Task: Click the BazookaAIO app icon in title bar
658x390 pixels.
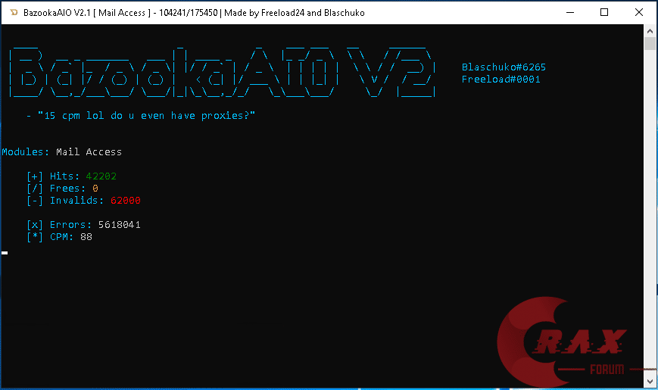Action: click(x=14, y=13)
